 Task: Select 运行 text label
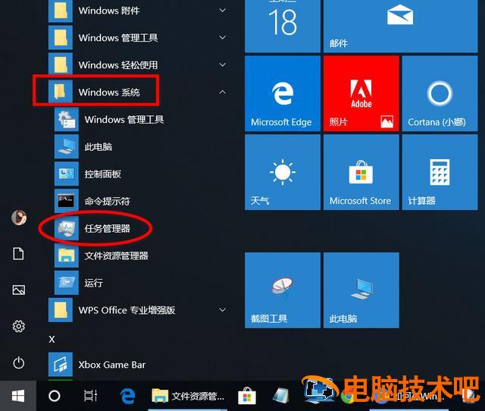93,283
